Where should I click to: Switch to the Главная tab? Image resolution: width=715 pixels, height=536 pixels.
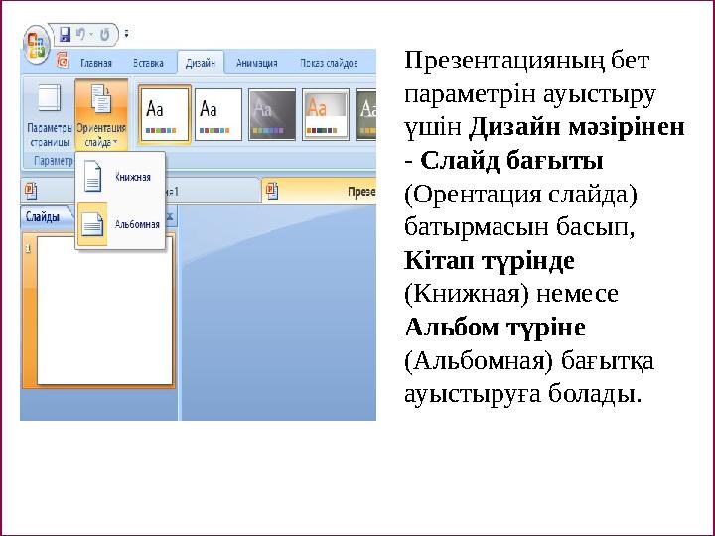click(x=95, y=63)
